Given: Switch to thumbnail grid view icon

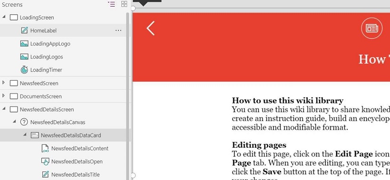Looking at the screenshot, I should pyautogui.click(x=124, y=4).
